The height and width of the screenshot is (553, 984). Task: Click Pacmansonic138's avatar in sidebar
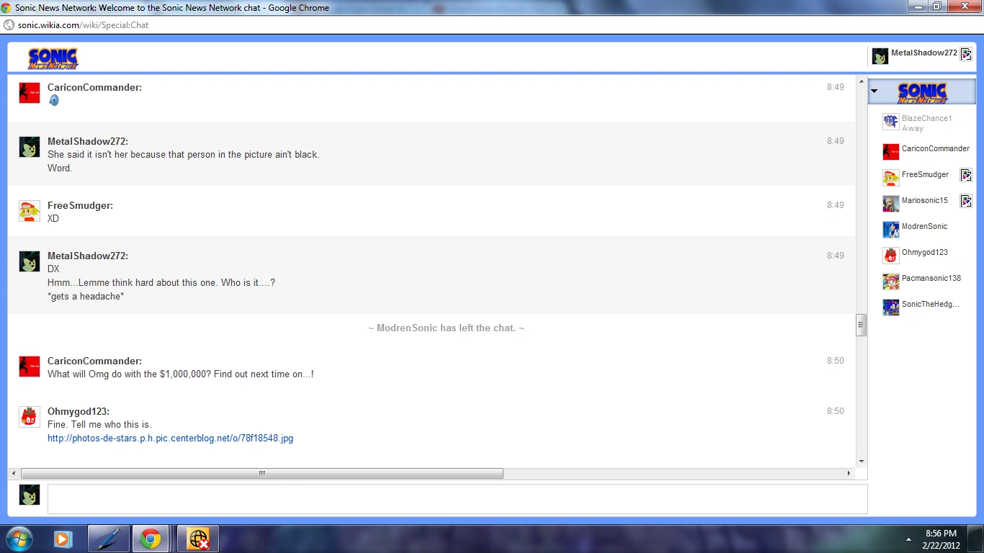tap(890, 281)
